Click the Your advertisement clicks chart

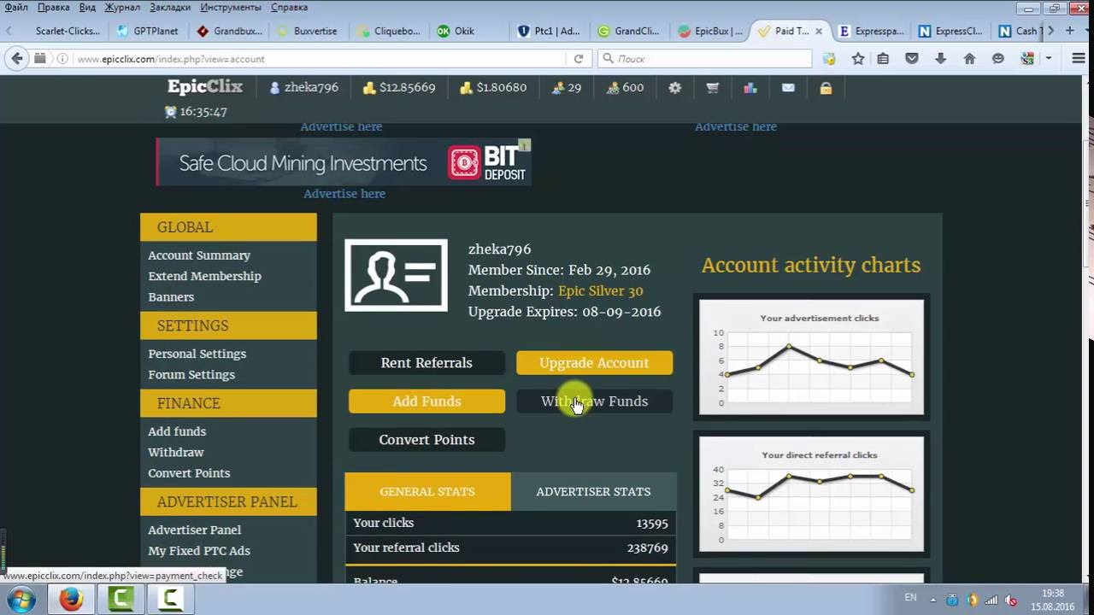(812, 357)
